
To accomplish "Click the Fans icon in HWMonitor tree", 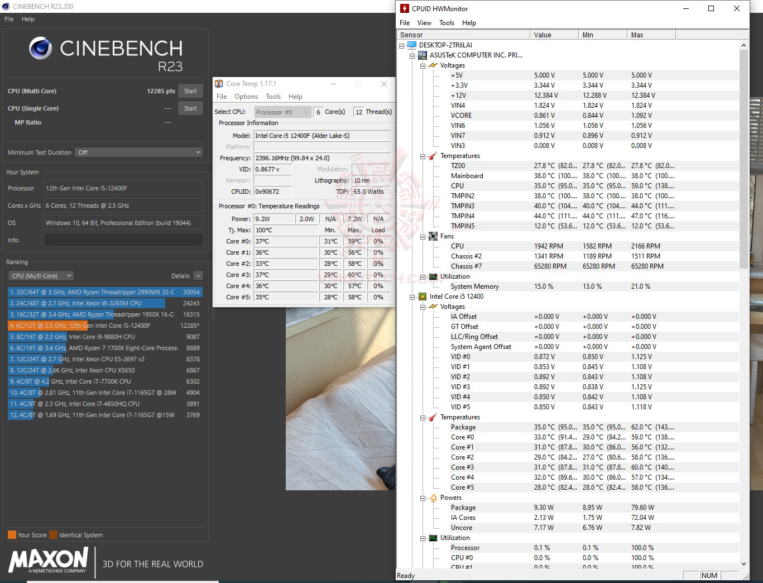I will (x=433, y=236).
